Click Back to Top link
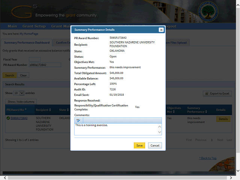 point(208,158)
